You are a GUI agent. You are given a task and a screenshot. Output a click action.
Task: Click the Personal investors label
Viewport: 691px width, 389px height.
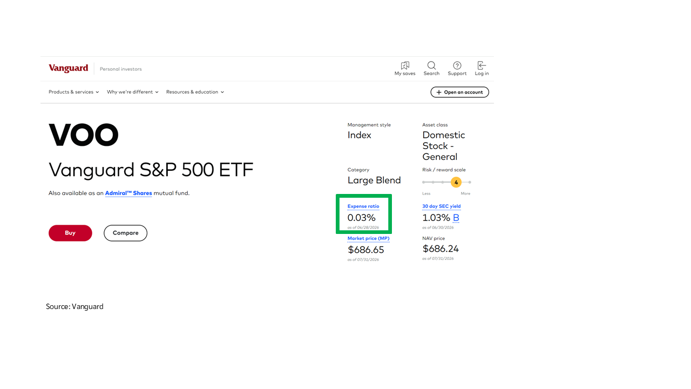[121, 69]
